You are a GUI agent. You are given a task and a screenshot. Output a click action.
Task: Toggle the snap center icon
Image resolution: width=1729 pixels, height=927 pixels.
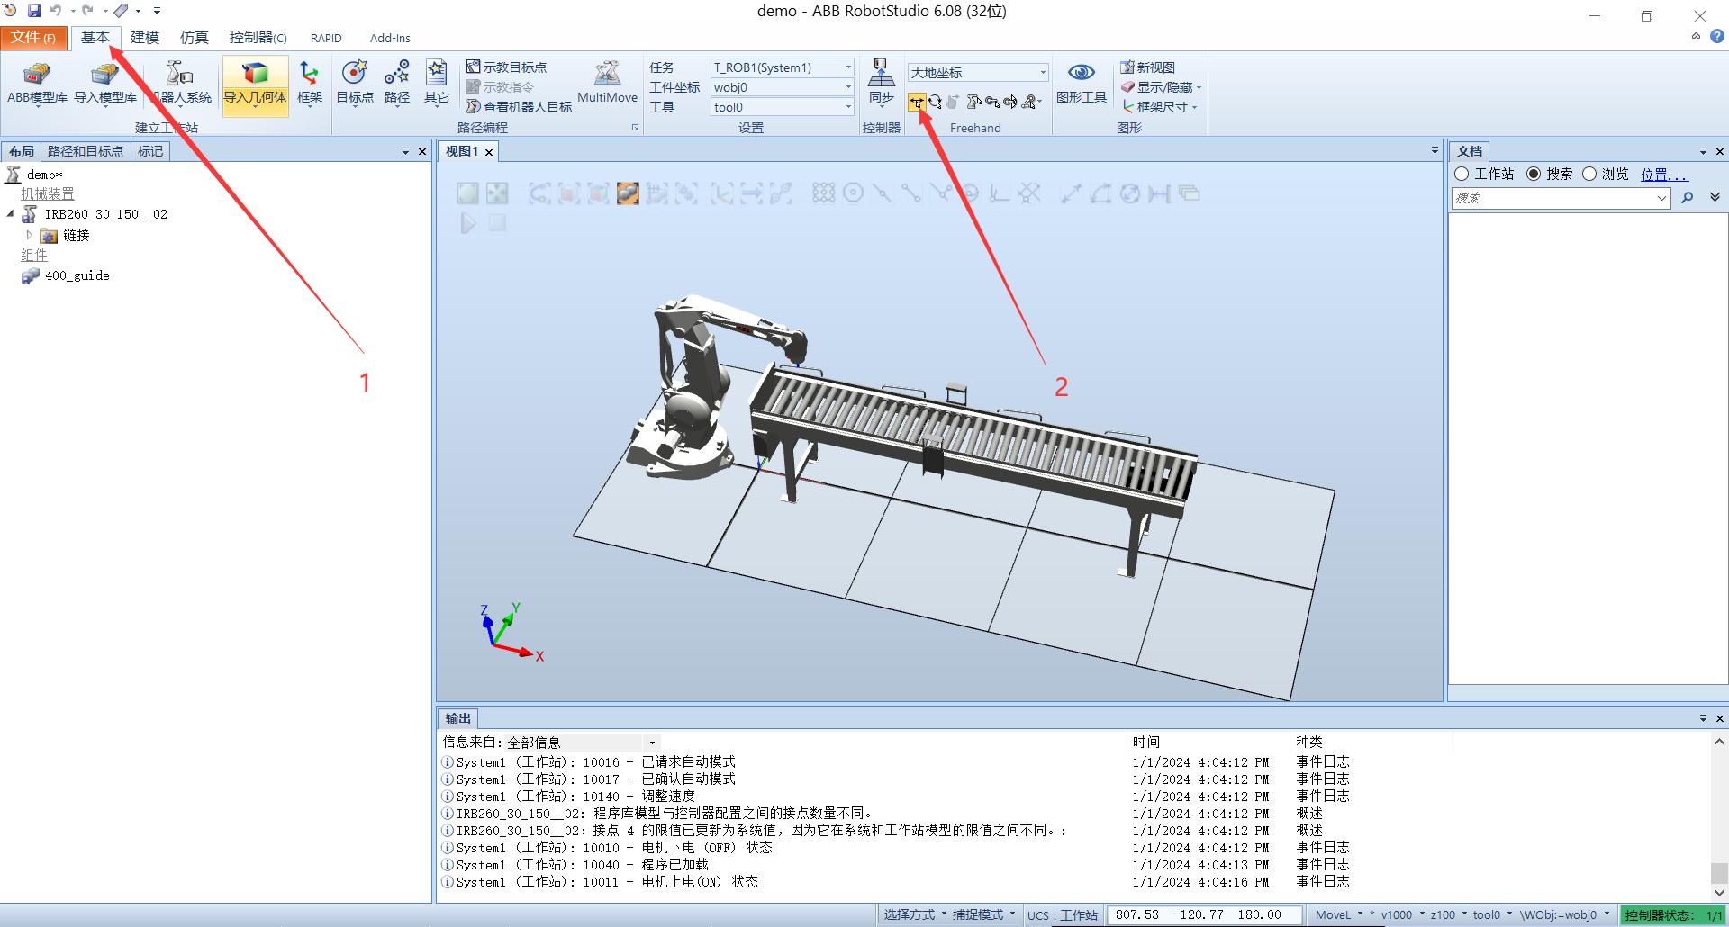pyautogui.click(x=853, y=193)
